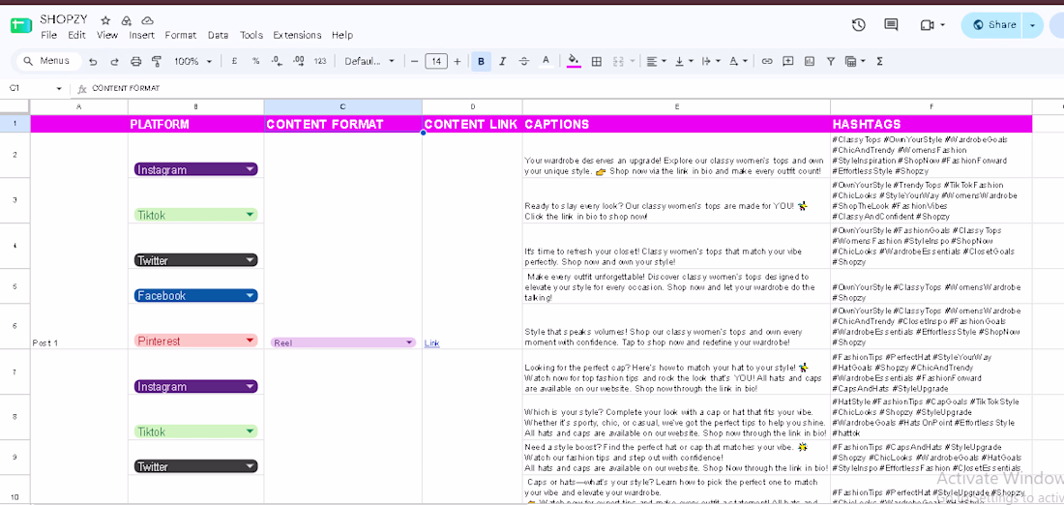The image size is (1064, 505).
Task: Toggle italic formatting button
Action: (502, 61)
